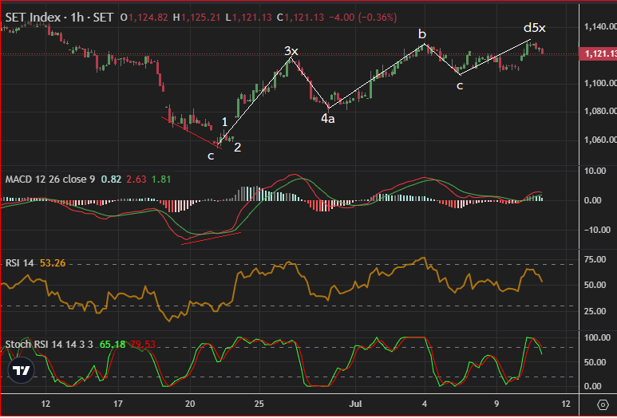Select the Stoch RSI 14 14 3 3 legend

[x=49, y=345]
